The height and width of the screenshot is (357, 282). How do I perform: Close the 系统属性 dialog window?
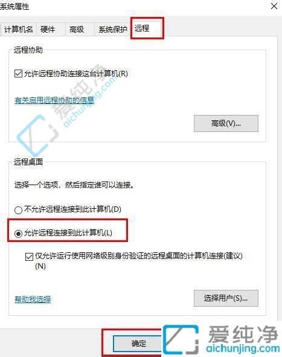pyautogui.click(x=274, y=6)
